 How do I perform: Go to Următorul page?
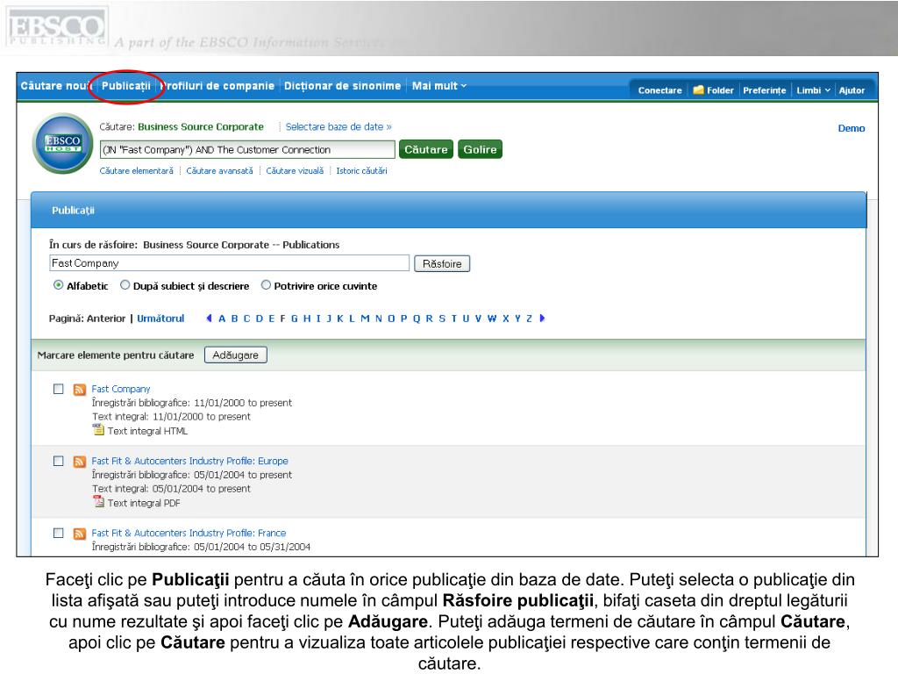pyautogui.click(x=160, y=318)
